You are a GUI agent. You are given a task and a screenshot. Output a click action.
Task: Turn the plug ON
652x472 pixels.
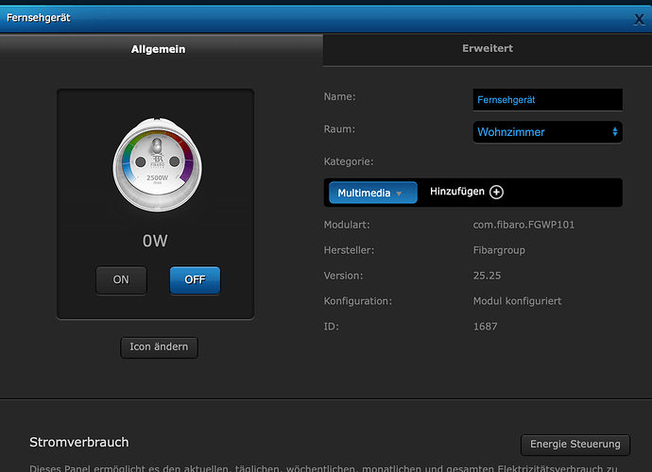(121, 280)
